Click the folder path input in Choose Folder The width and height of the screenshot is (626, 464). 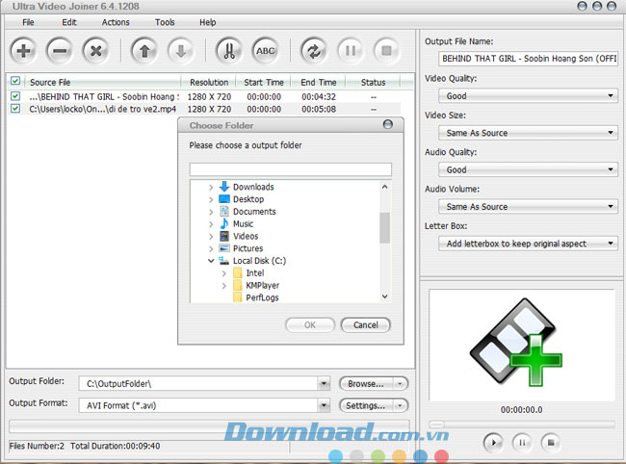tap(291, 169)
